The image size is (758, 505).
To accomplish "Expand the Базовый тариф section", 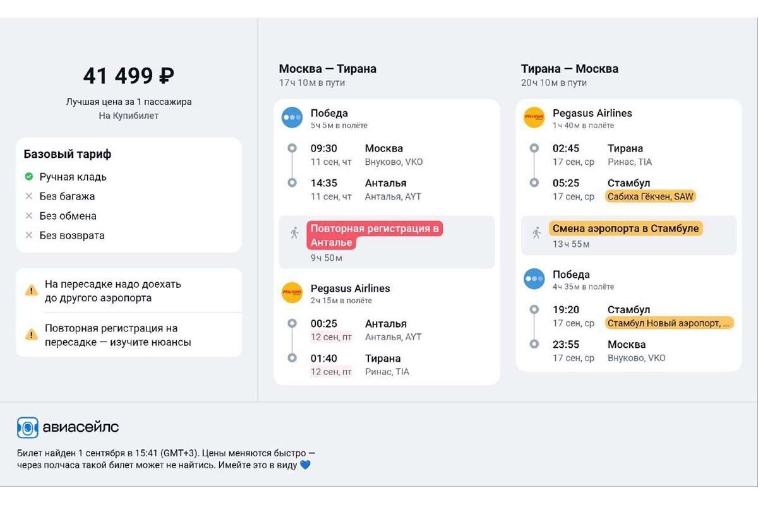I will click(x=67, y=153).
